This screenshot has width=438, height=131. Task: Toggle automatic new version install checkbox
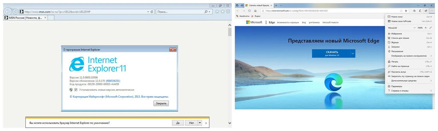(76, 90)
